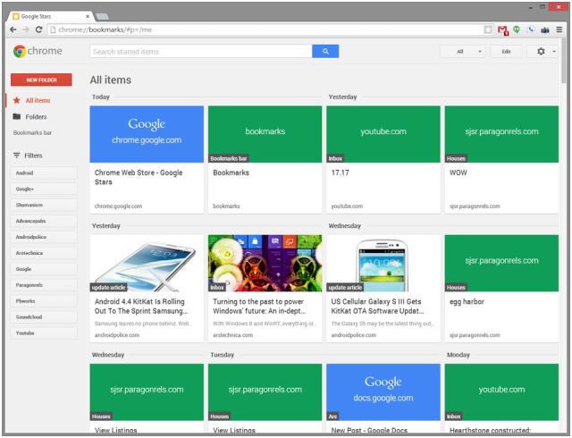This screenshot has width=572, height=438.
Task: Open the WOW paragonrels card thumbnail
Action: click(501, 134)
